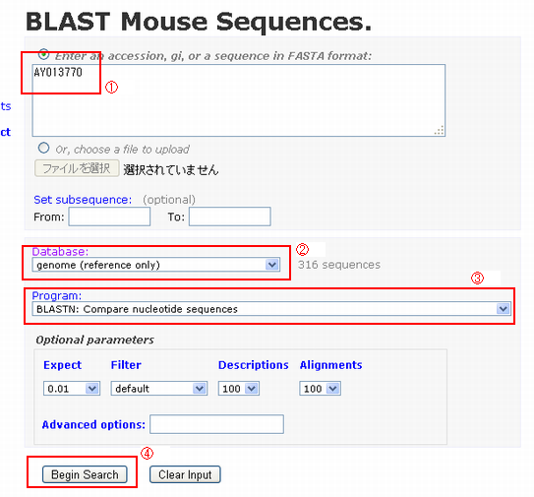
Task: Open the Set subsequence help link
Action: tap(83, 200)
